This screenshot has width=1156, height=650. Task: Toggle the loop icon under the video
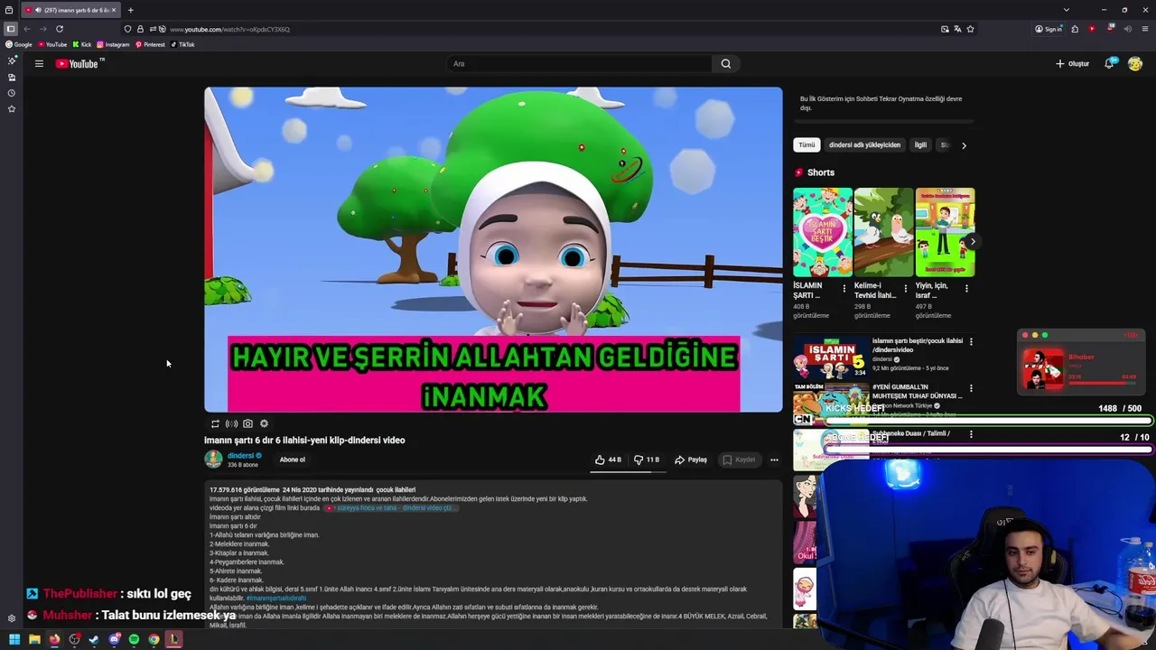coord(215,423)
